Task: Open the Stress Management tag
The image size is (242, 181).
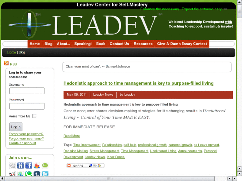Action: (x=105, y=151)
